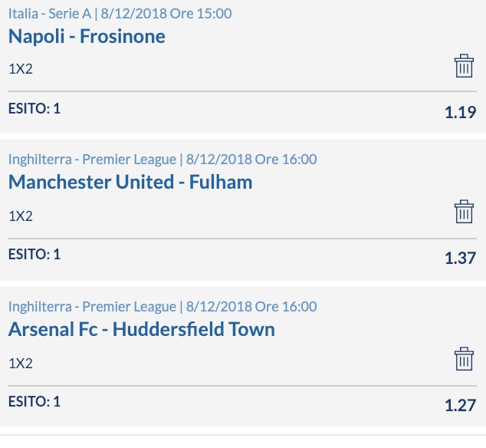
Task: Click the 8/12/2018 Ore 15:00 date text
Action: (x=166, y=14)
